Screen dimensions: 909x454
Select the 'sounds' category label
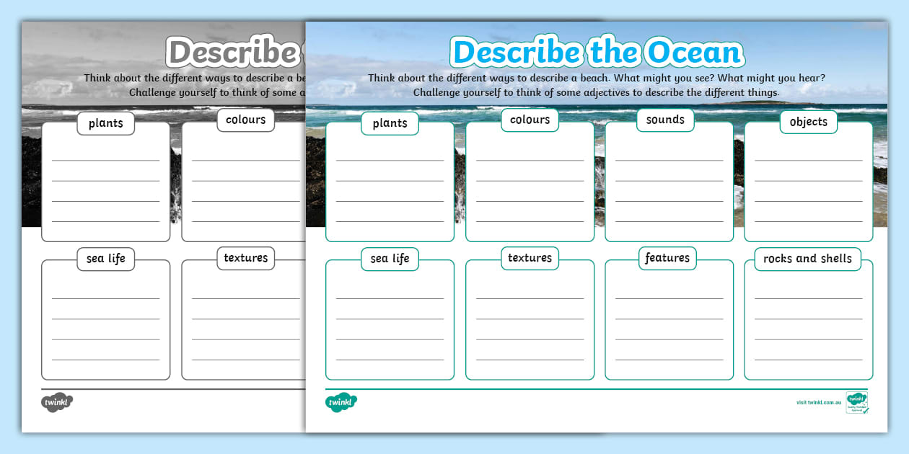tap(664, 120)
